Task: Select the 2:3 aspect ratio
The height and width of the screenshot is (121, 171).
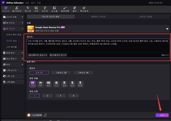Action: (72, 84)
